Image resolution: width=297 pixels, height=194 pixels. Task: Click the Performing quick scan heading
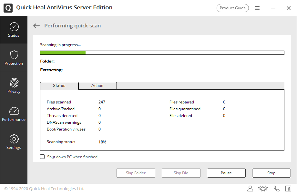point(73,26)
